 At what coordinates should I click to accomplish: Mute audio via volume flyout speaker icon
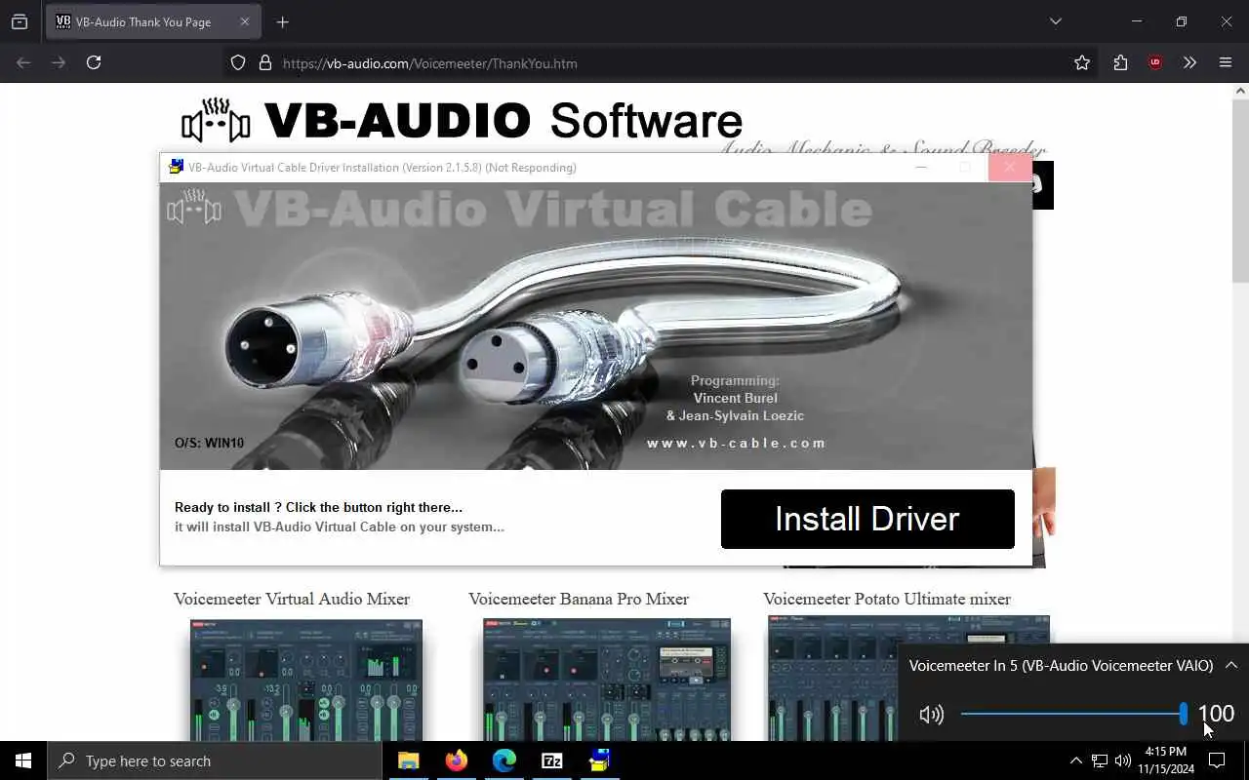pyautogui.click(x=932, y=715)
